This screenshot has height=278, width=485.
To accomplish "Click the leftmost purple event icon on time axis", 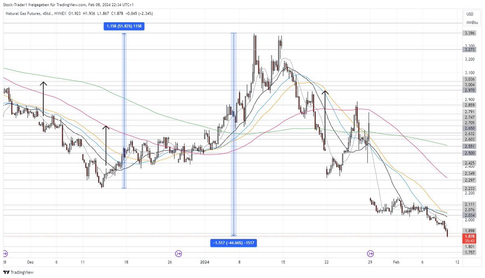I will pos(5,253).
